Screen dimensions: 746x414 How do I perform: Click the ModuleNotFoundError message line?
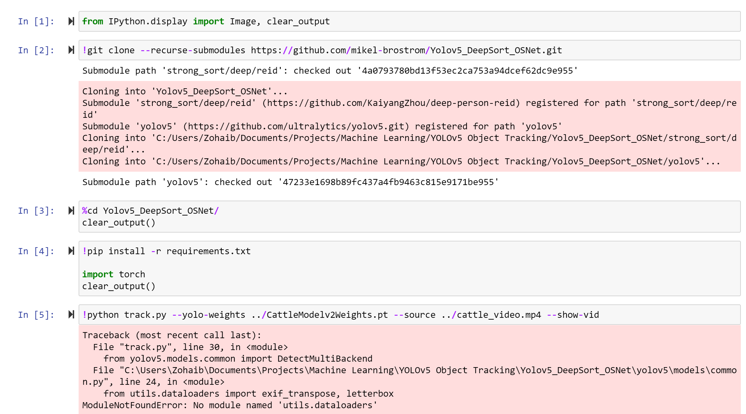tap(229, 405)
